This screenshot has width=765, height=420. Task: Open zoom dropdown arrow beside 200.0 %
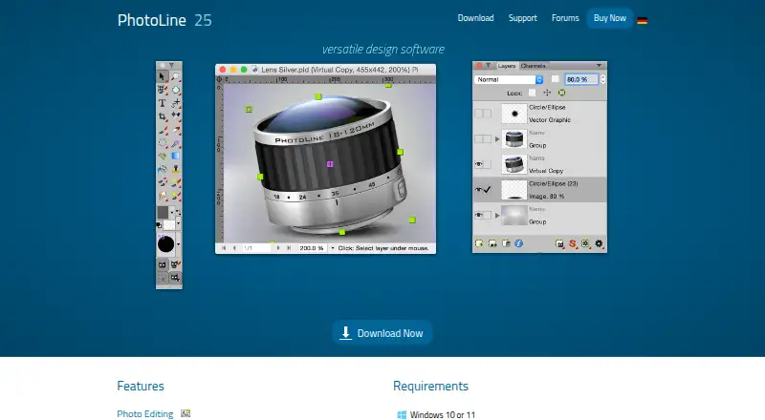click(x=333, y=248)
